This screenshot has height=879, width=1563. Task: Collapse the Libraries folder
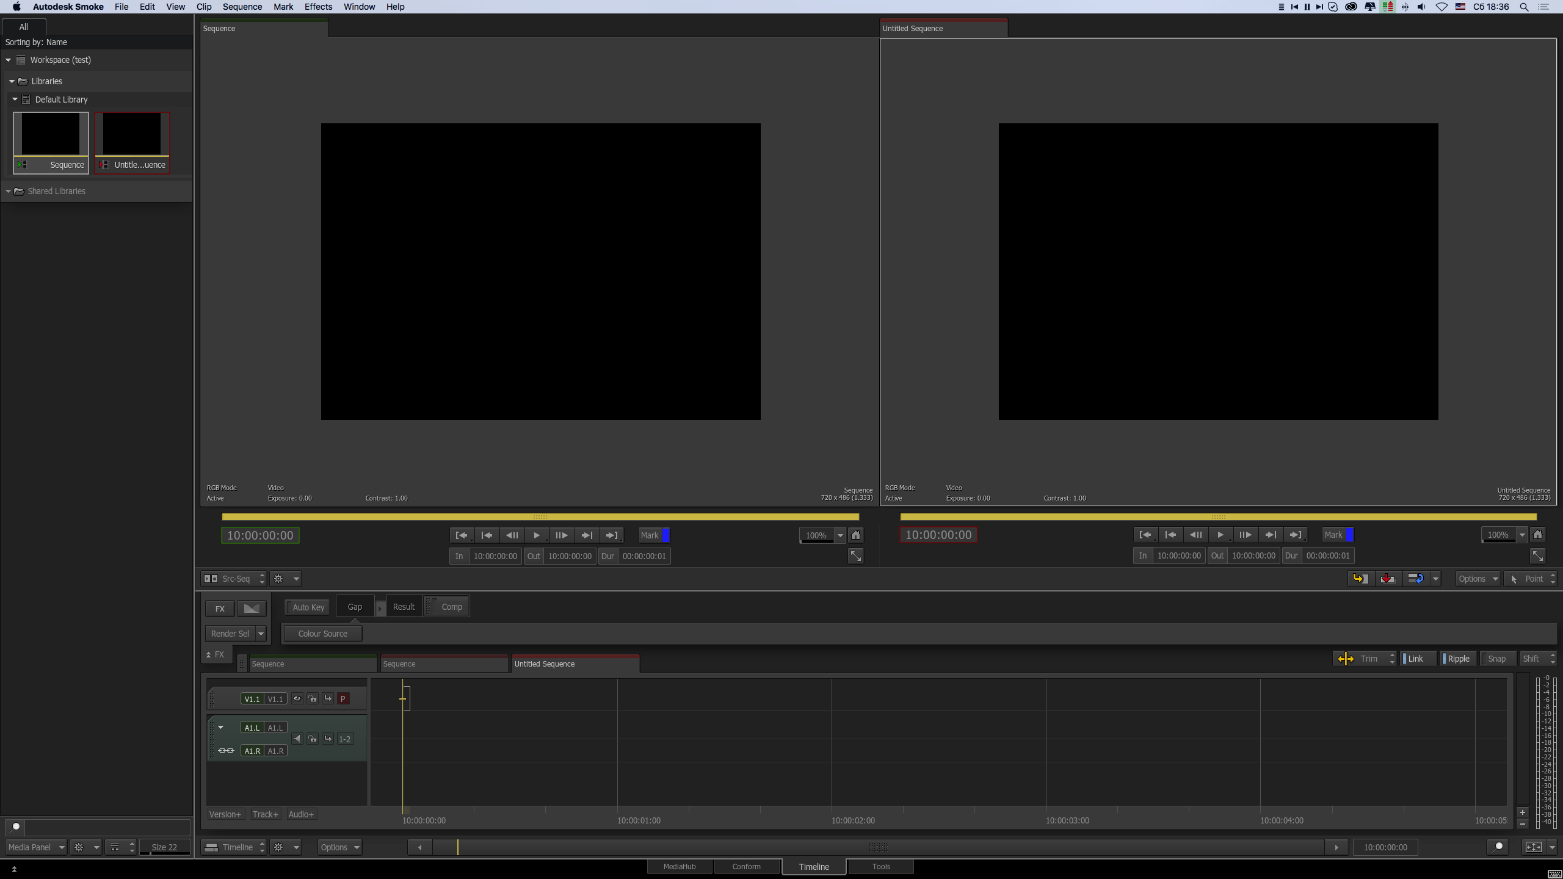click(x=12, y=81)
